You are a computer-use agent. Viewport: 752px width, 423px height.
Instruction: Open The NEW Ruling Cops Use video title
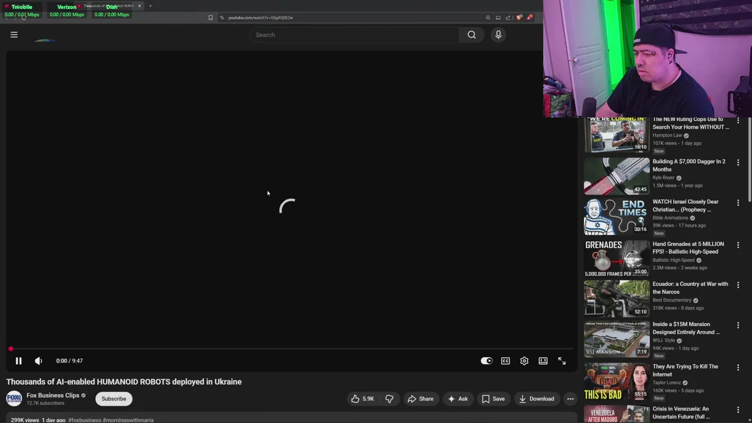click(690, 123)
